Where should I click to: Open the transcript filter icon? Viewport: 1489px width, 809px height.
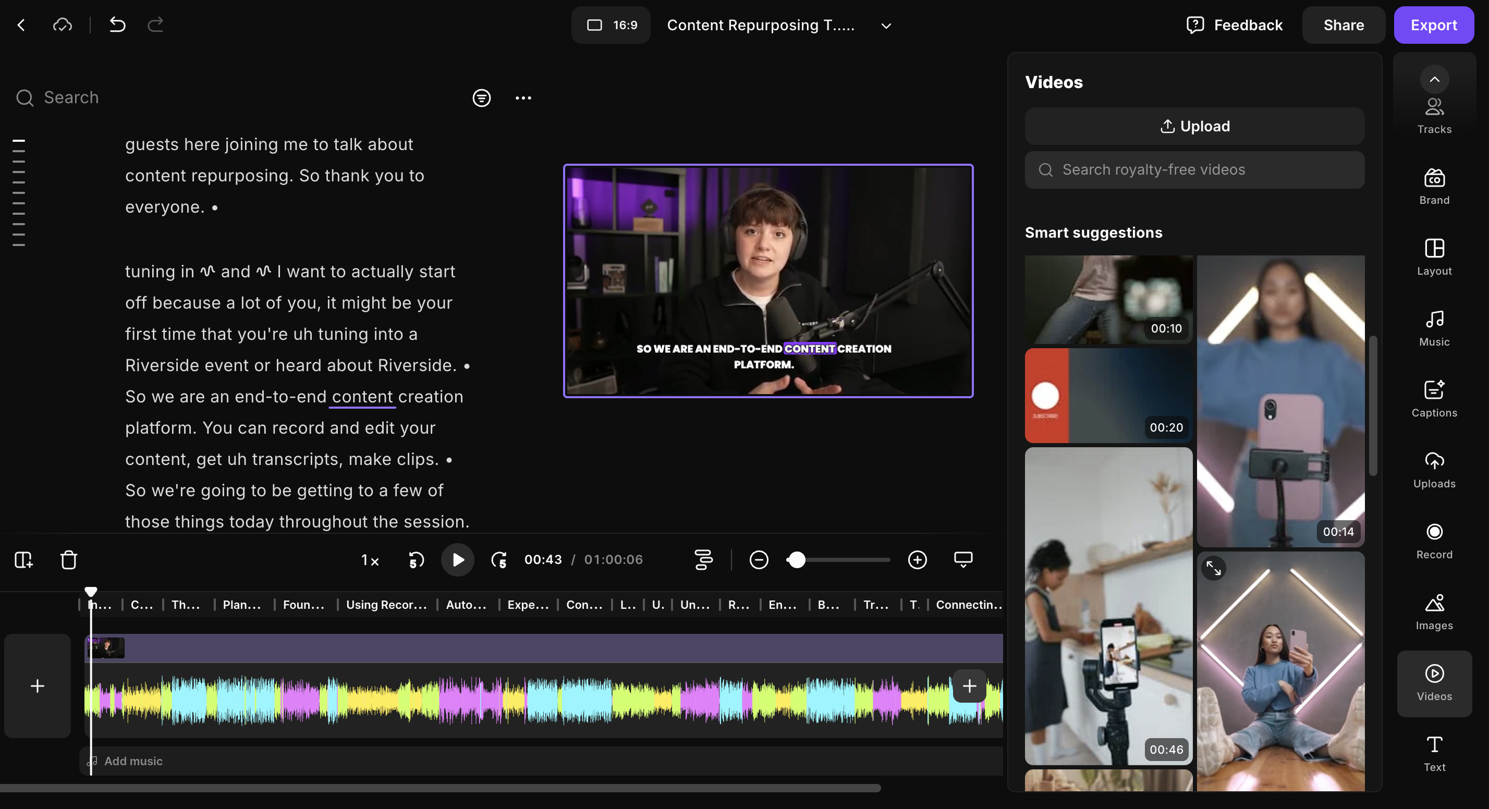click(x=482, y=97)
